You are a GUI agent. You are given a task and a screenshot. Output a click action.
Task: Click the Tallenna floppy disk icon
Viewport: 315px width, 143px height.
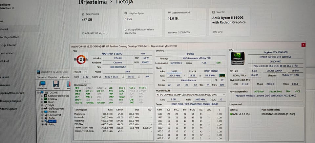point(56,83)
